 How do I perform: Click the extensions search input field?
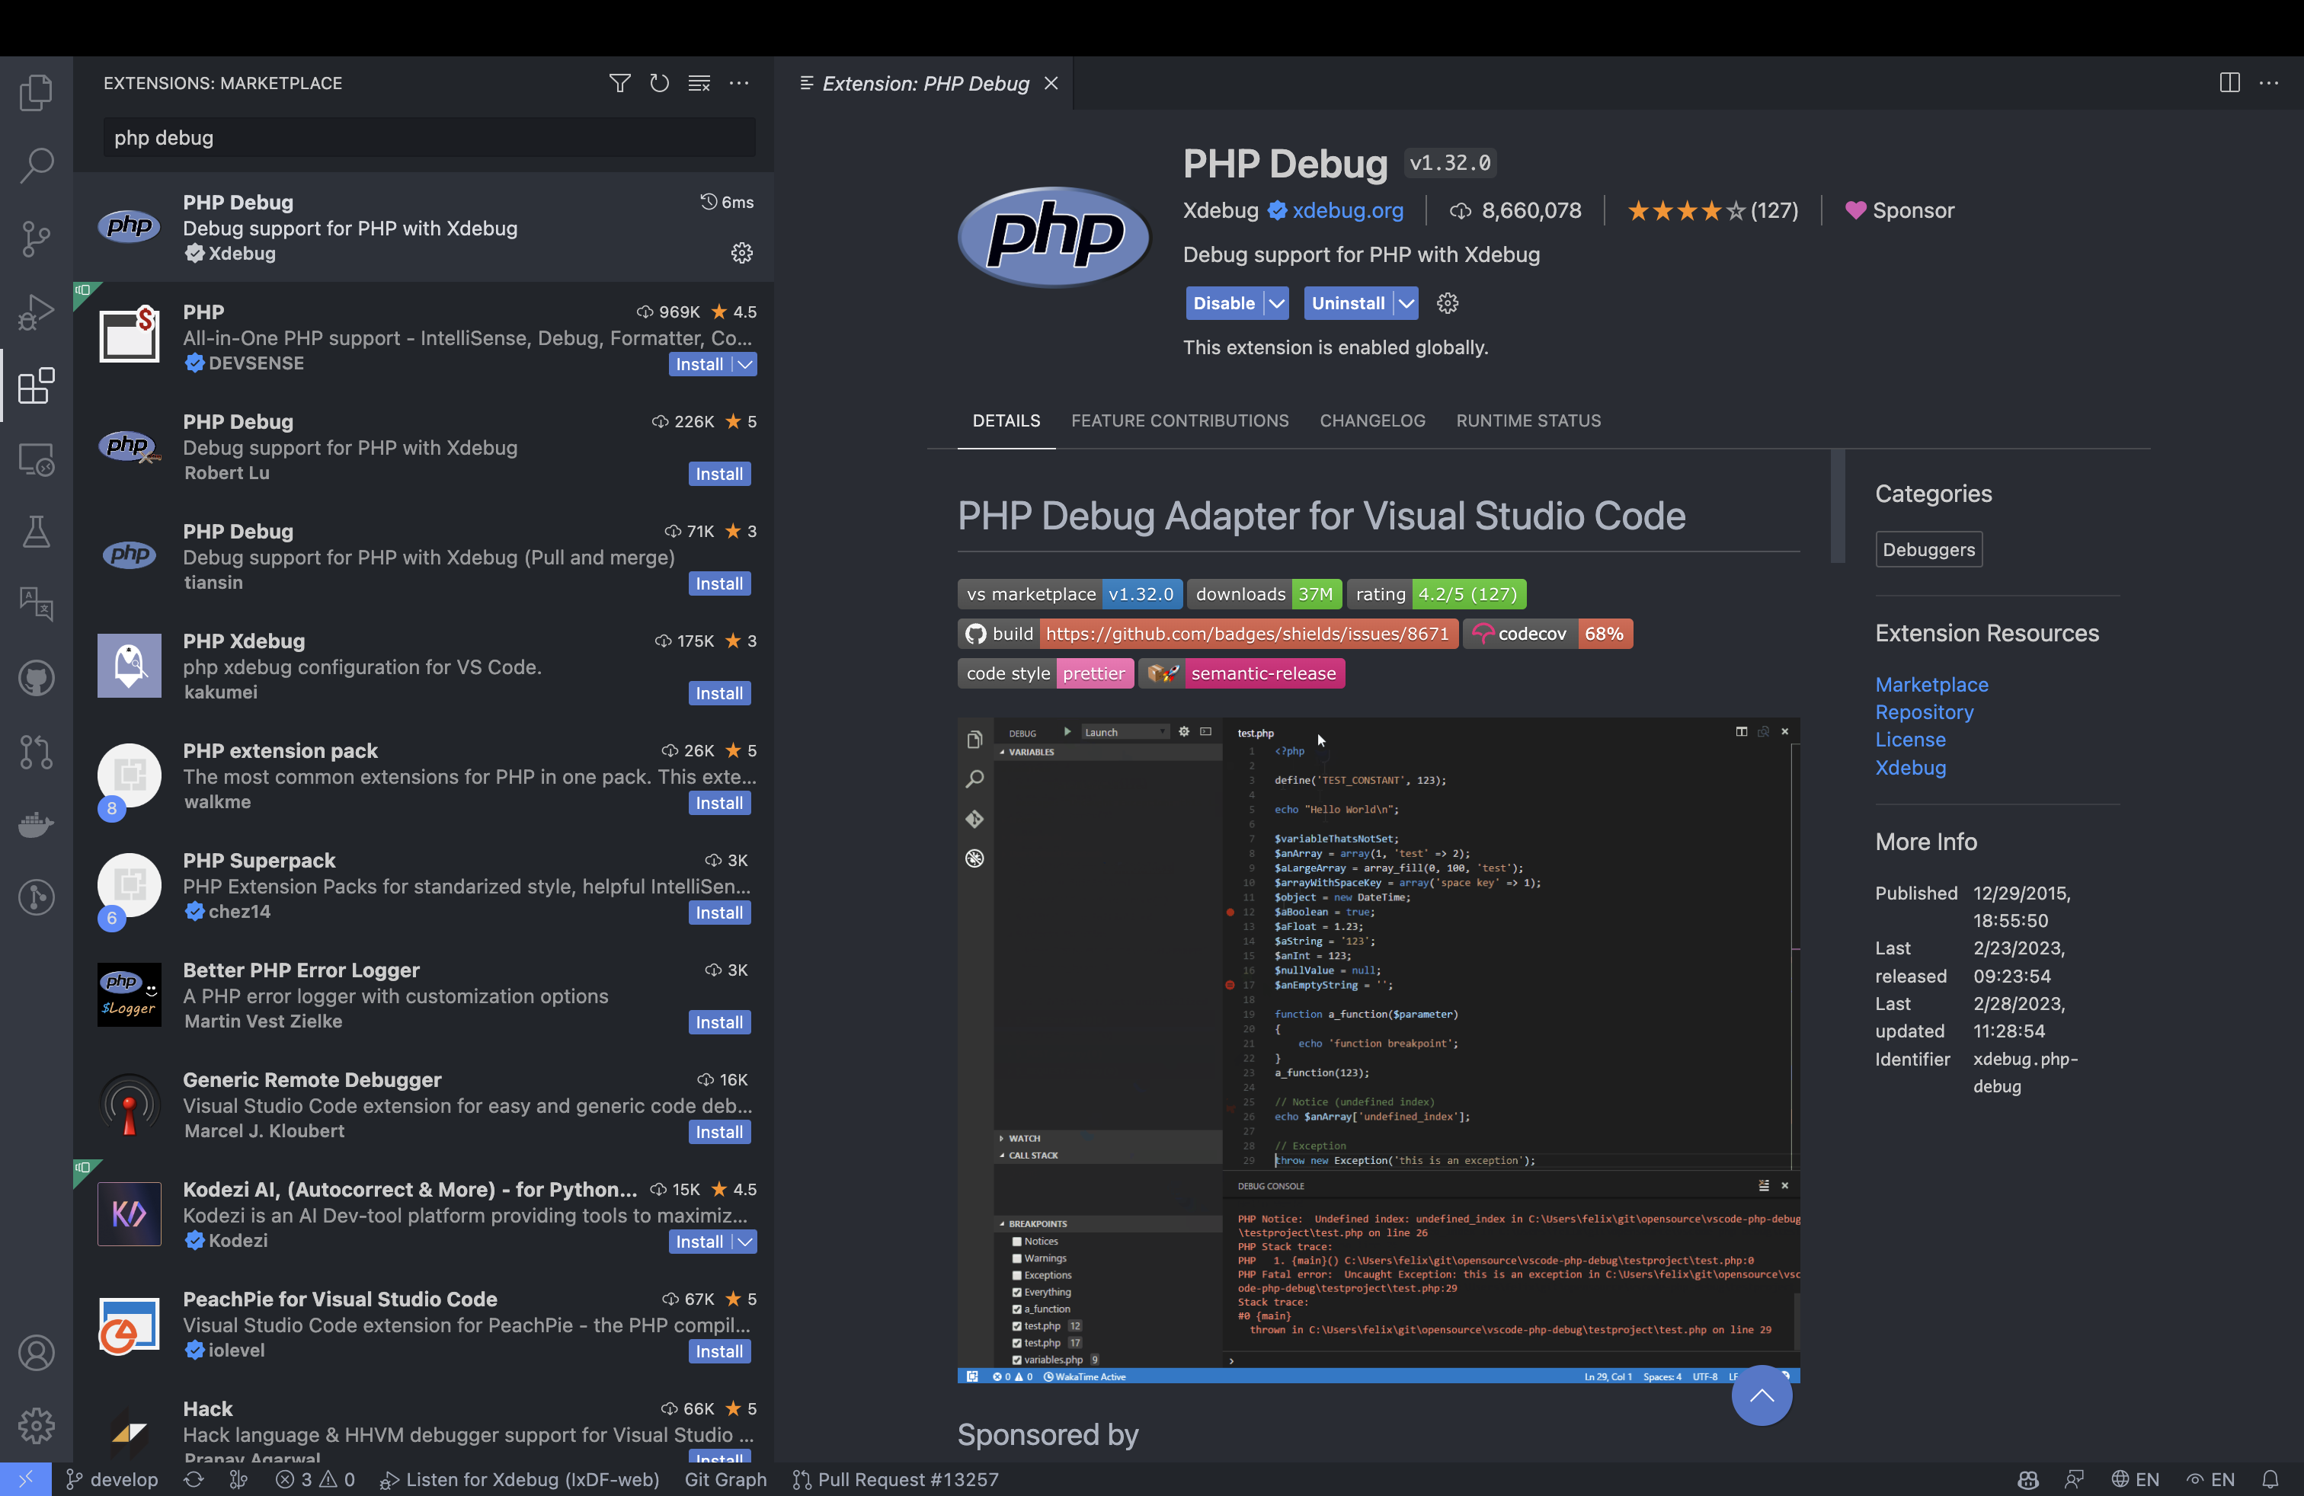(x=429, y=139)
